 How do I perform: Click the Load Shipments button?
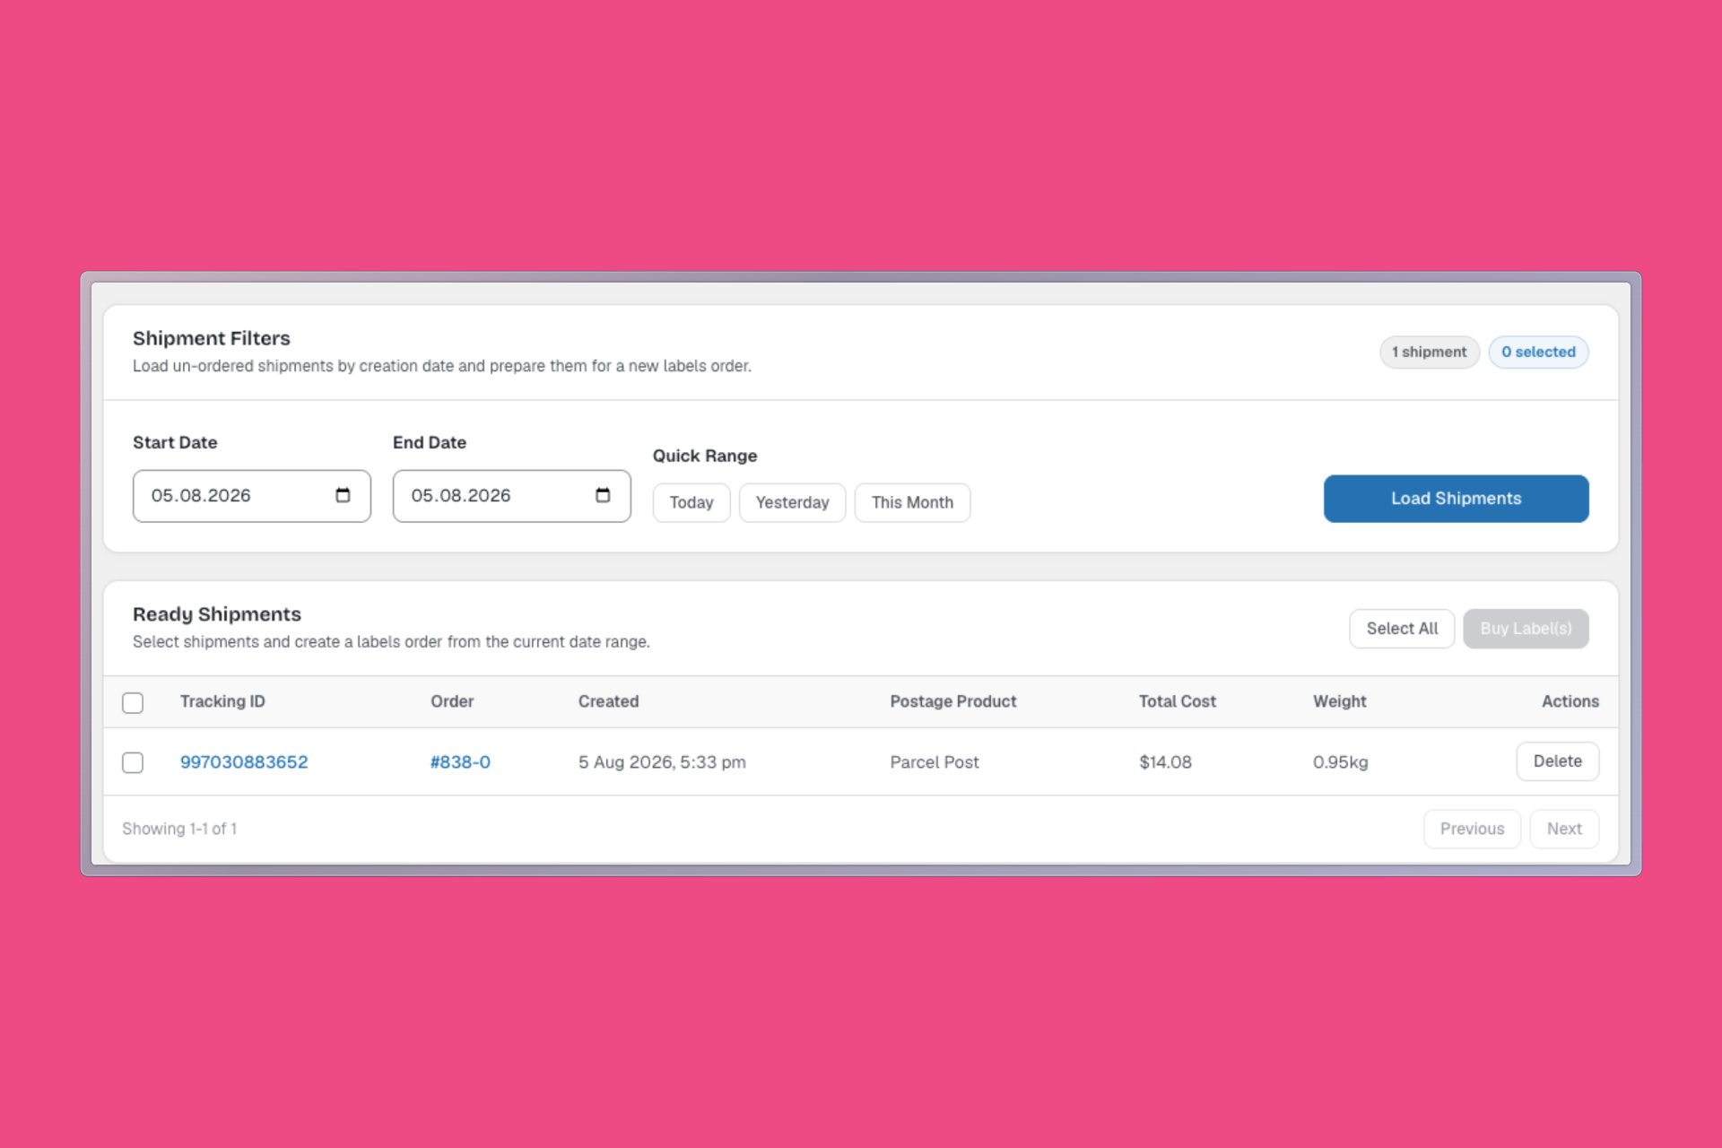(x=1456, y=499)
